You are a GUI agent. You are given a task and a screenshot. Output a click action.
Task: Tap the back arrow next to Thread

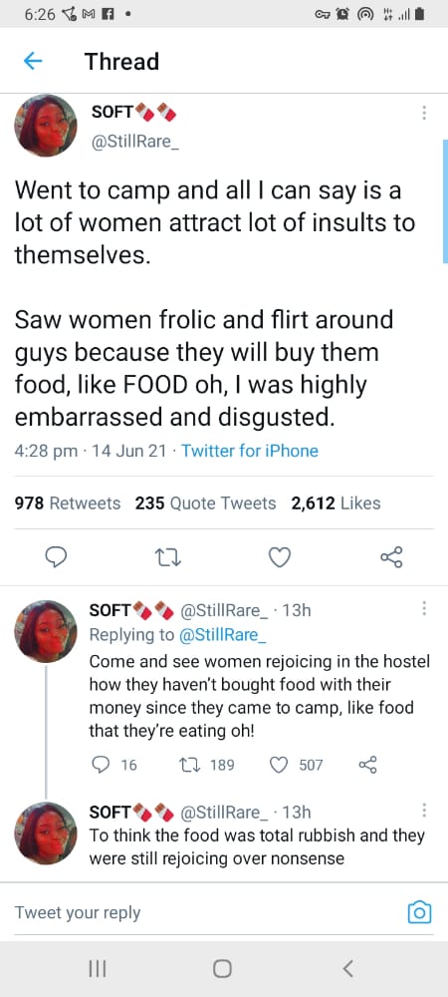pyautogui.click(x=33, y=61)
